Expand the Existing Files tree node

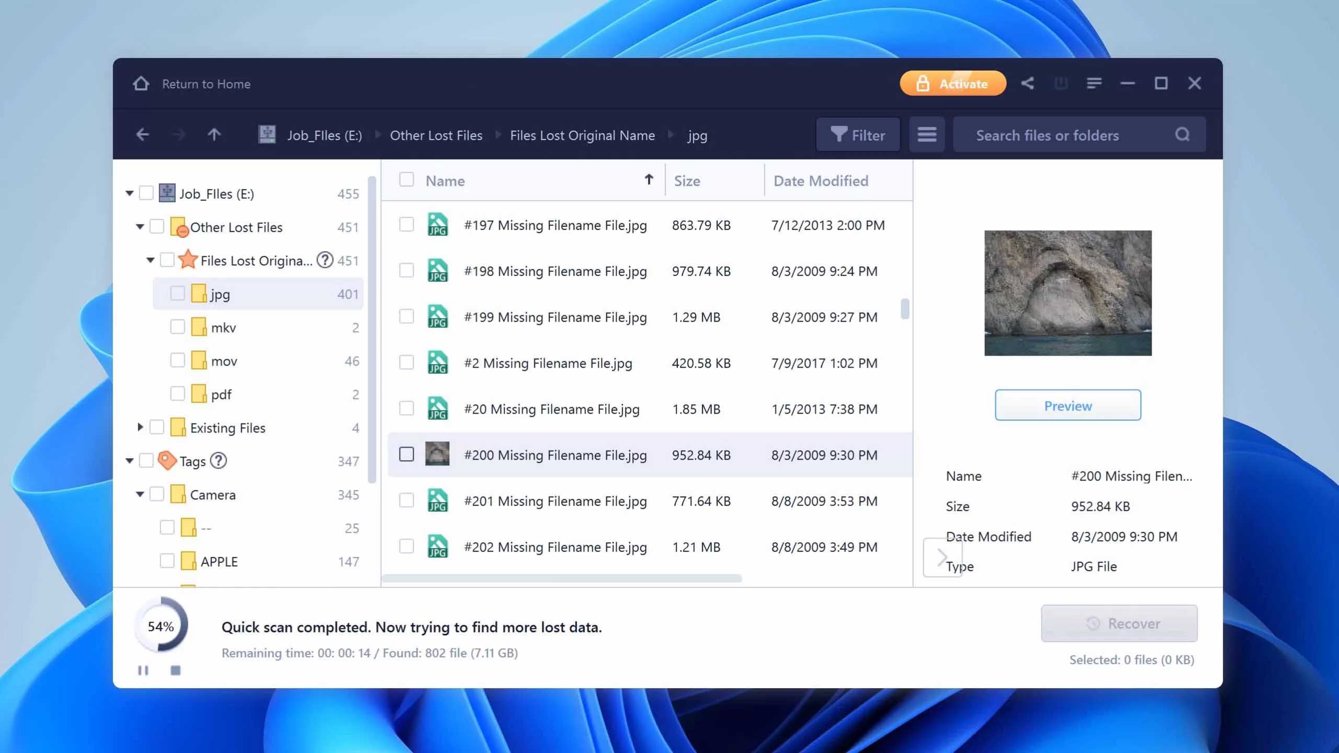coord(140,427)
